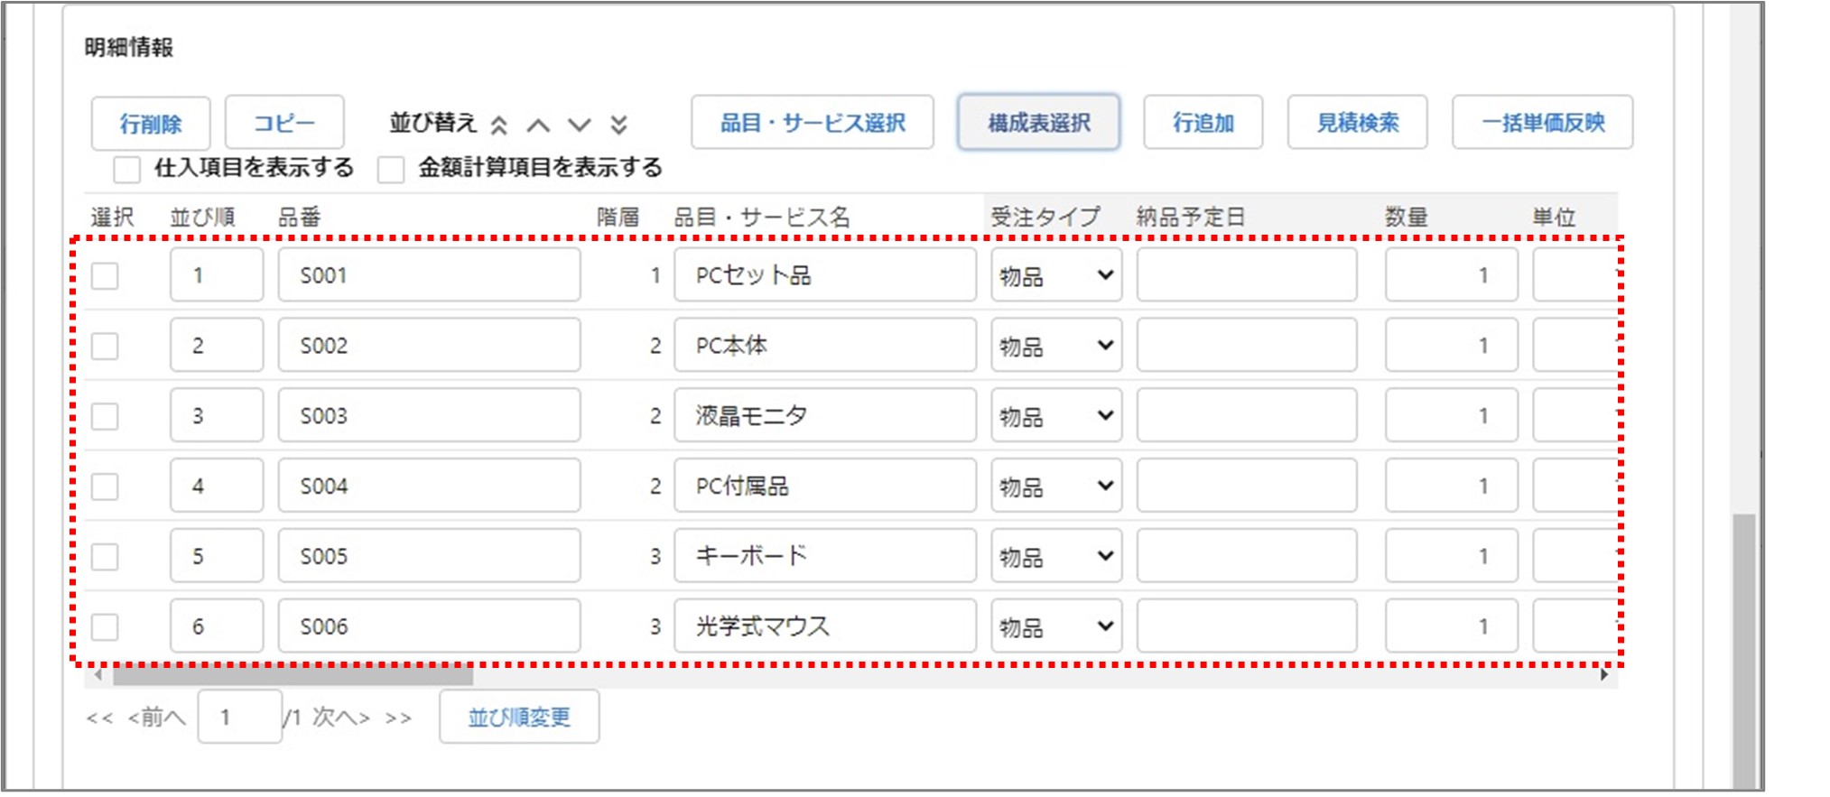Click 納品予定日 field for PCセット品 row

[x=1247, y=275]
